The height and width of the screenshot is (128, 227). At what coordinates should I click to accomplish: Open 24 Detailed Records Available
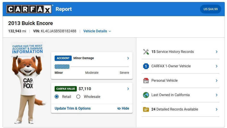pyautogui.click(x=180, y=109)
